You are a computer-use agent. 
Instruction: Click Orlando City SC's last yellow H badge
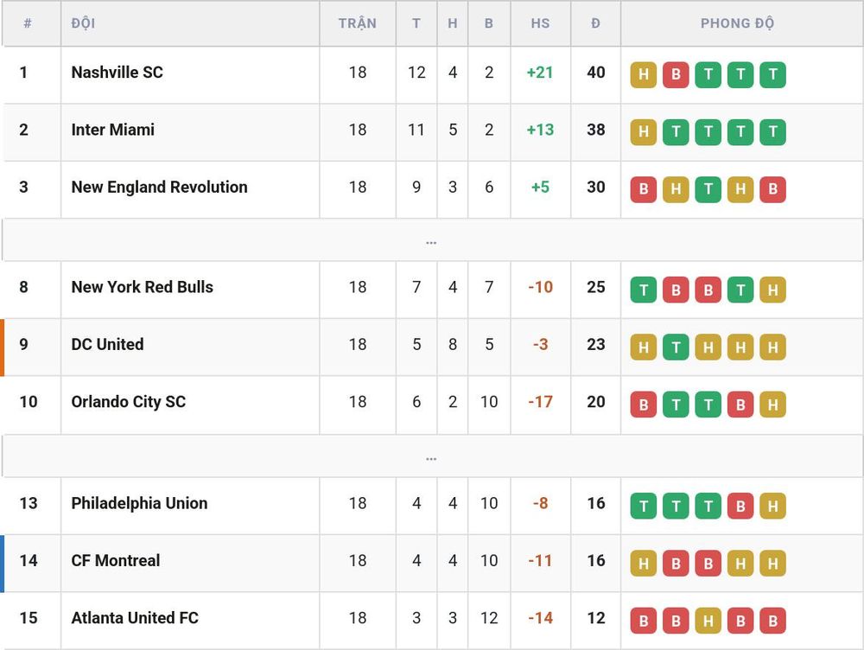click(x=772, y=405)
